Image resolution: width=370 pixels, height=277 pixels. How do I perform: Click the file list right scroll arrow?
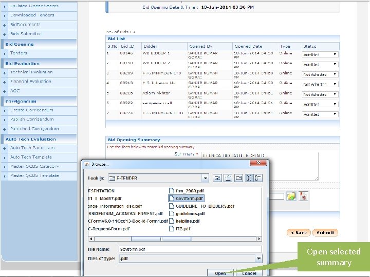(259, 239)
